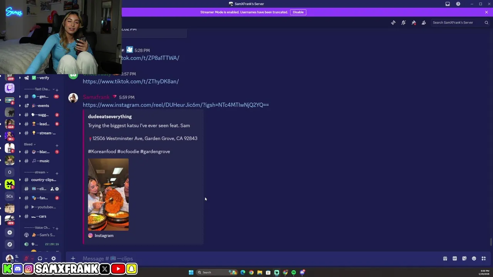Open Windows Start menu
Screen dimensions: 493x277
tap(191, 272)
